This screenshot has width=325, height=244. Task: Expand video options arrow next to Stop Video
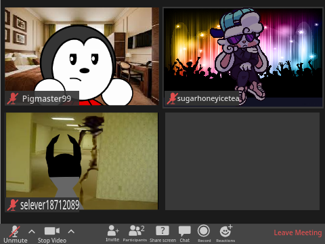coord(71,231)
